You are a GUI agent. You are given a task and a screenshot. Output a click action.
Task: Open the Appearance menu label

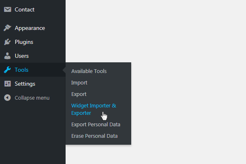(30, 28)
